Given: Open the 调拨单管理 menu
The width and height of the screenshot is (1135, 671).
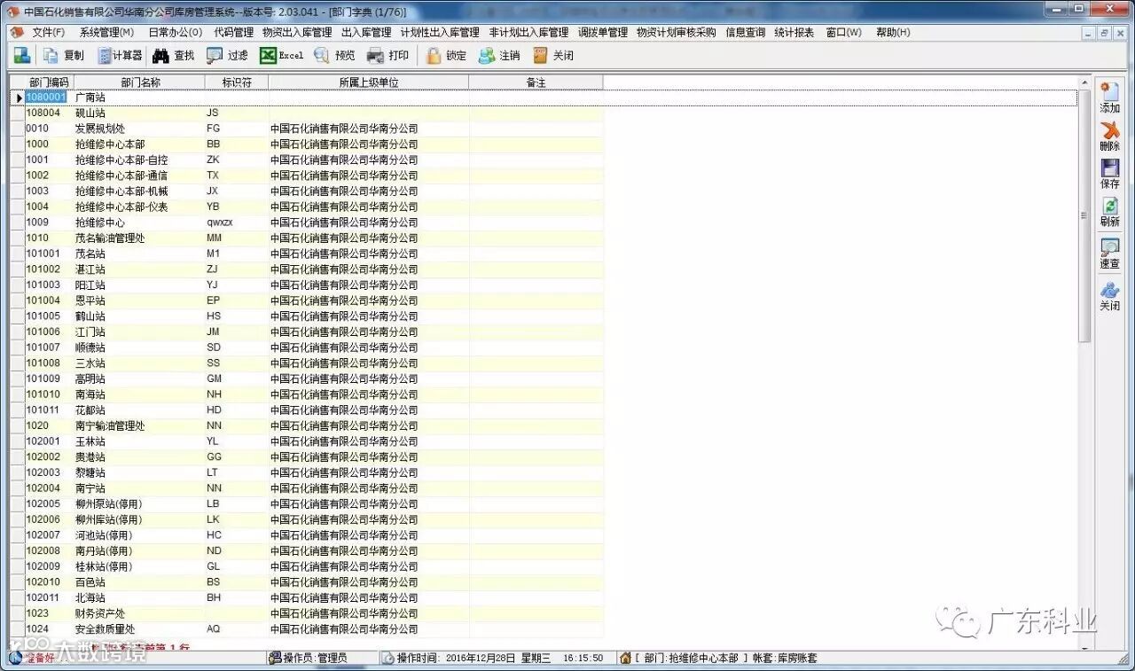Looking at the screenshot, I should point(603,32).
